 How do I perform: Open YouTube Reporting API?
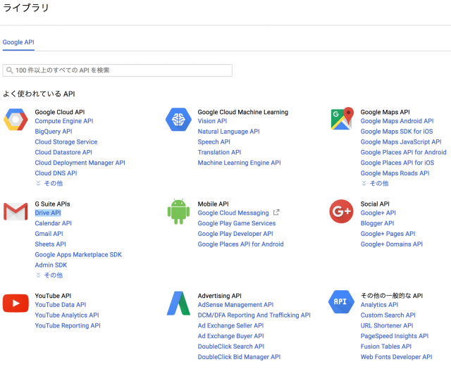tap(68, 325)
